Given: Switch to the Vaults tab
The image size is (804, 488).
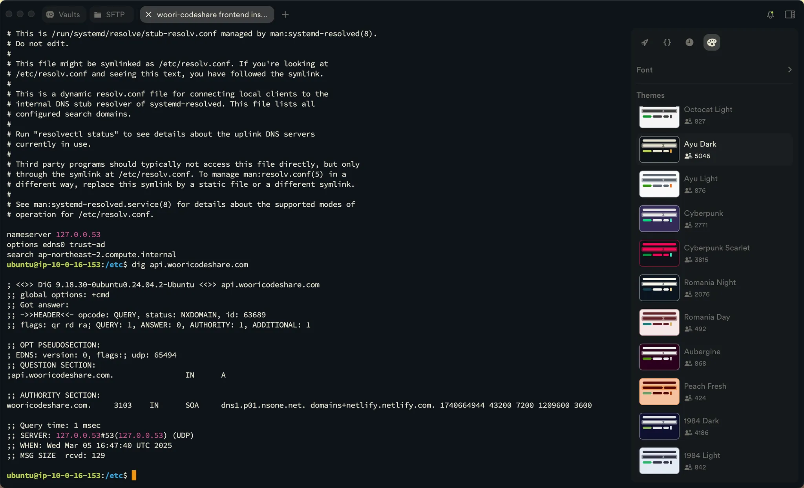Looking at the screenshot, I should click(63, 15).
